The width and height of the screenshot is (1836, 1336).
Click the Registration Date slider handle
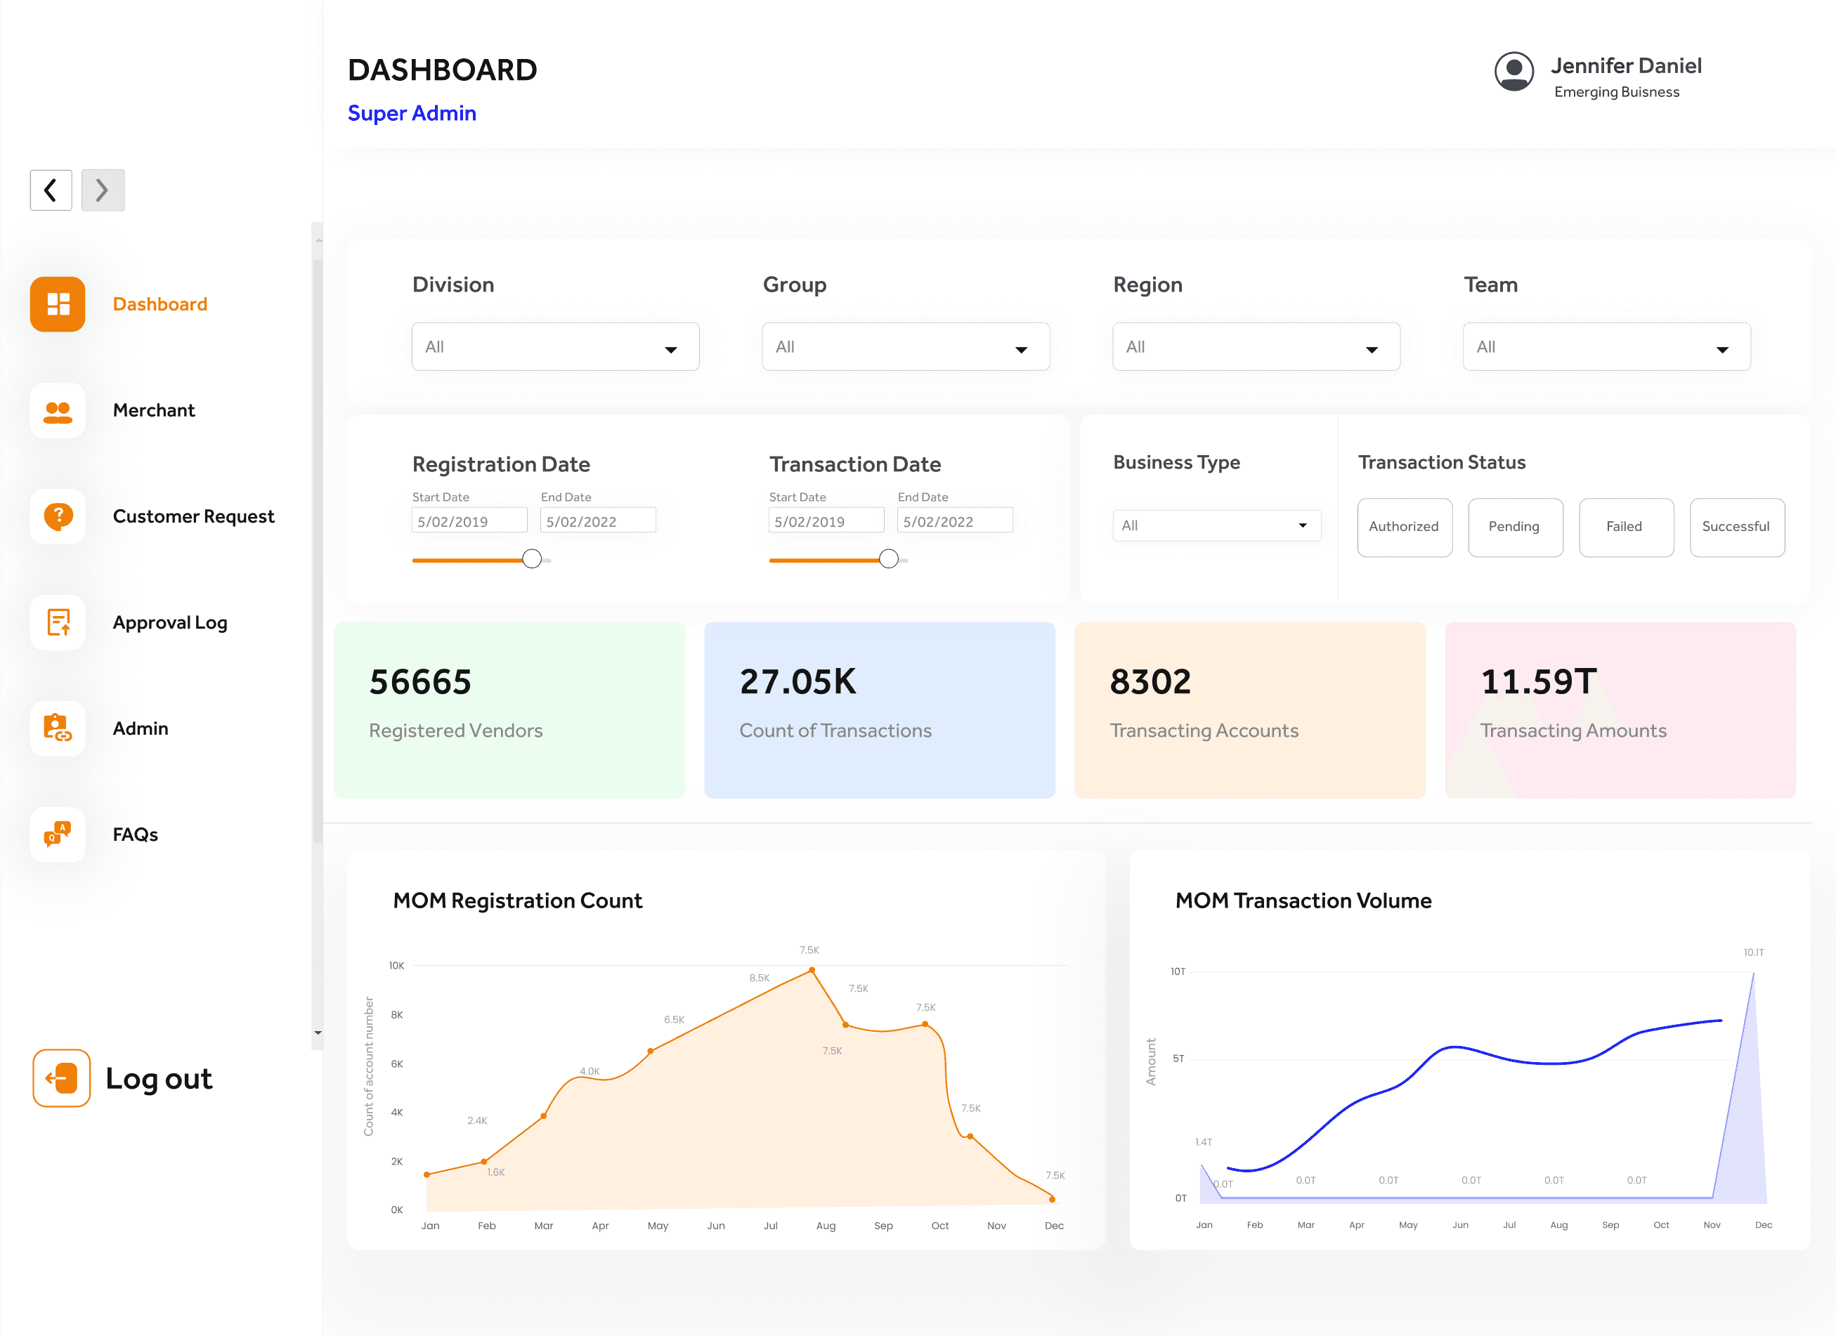click(x=532, y=559)
